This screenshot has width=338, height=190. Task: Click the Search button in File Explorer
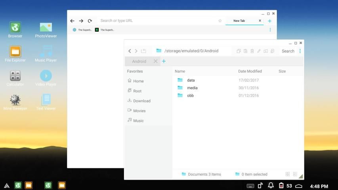pyautogui.click(x=288, y=51)
